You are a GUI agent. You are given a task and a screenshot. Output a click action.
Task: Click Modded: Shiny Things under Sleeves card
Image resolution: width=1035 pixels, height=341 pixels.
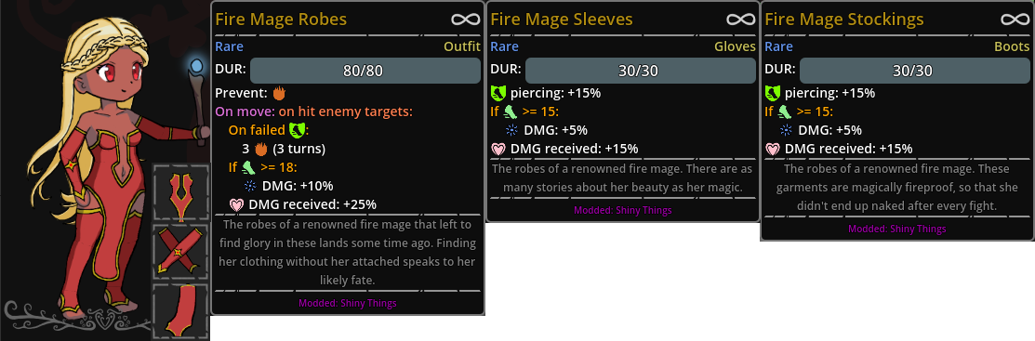(x=623, y=210)
